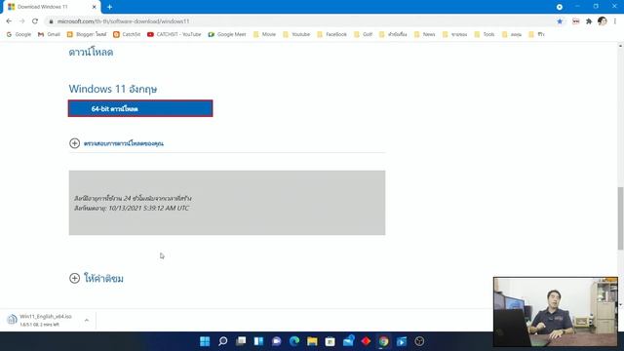Screen dimensions: 624x351
Task: Open the Chrome profile avatar
Action: pyautogui.click(x=603, y=21)
